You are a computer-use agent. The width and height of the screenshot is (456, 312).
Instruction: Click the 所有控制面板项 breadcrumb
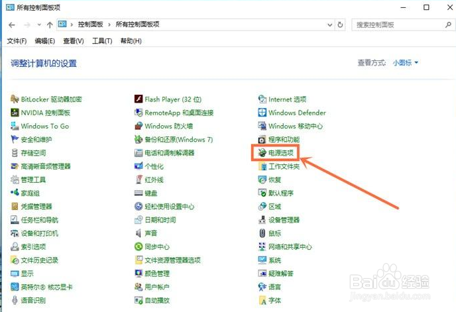click(137, 25)
